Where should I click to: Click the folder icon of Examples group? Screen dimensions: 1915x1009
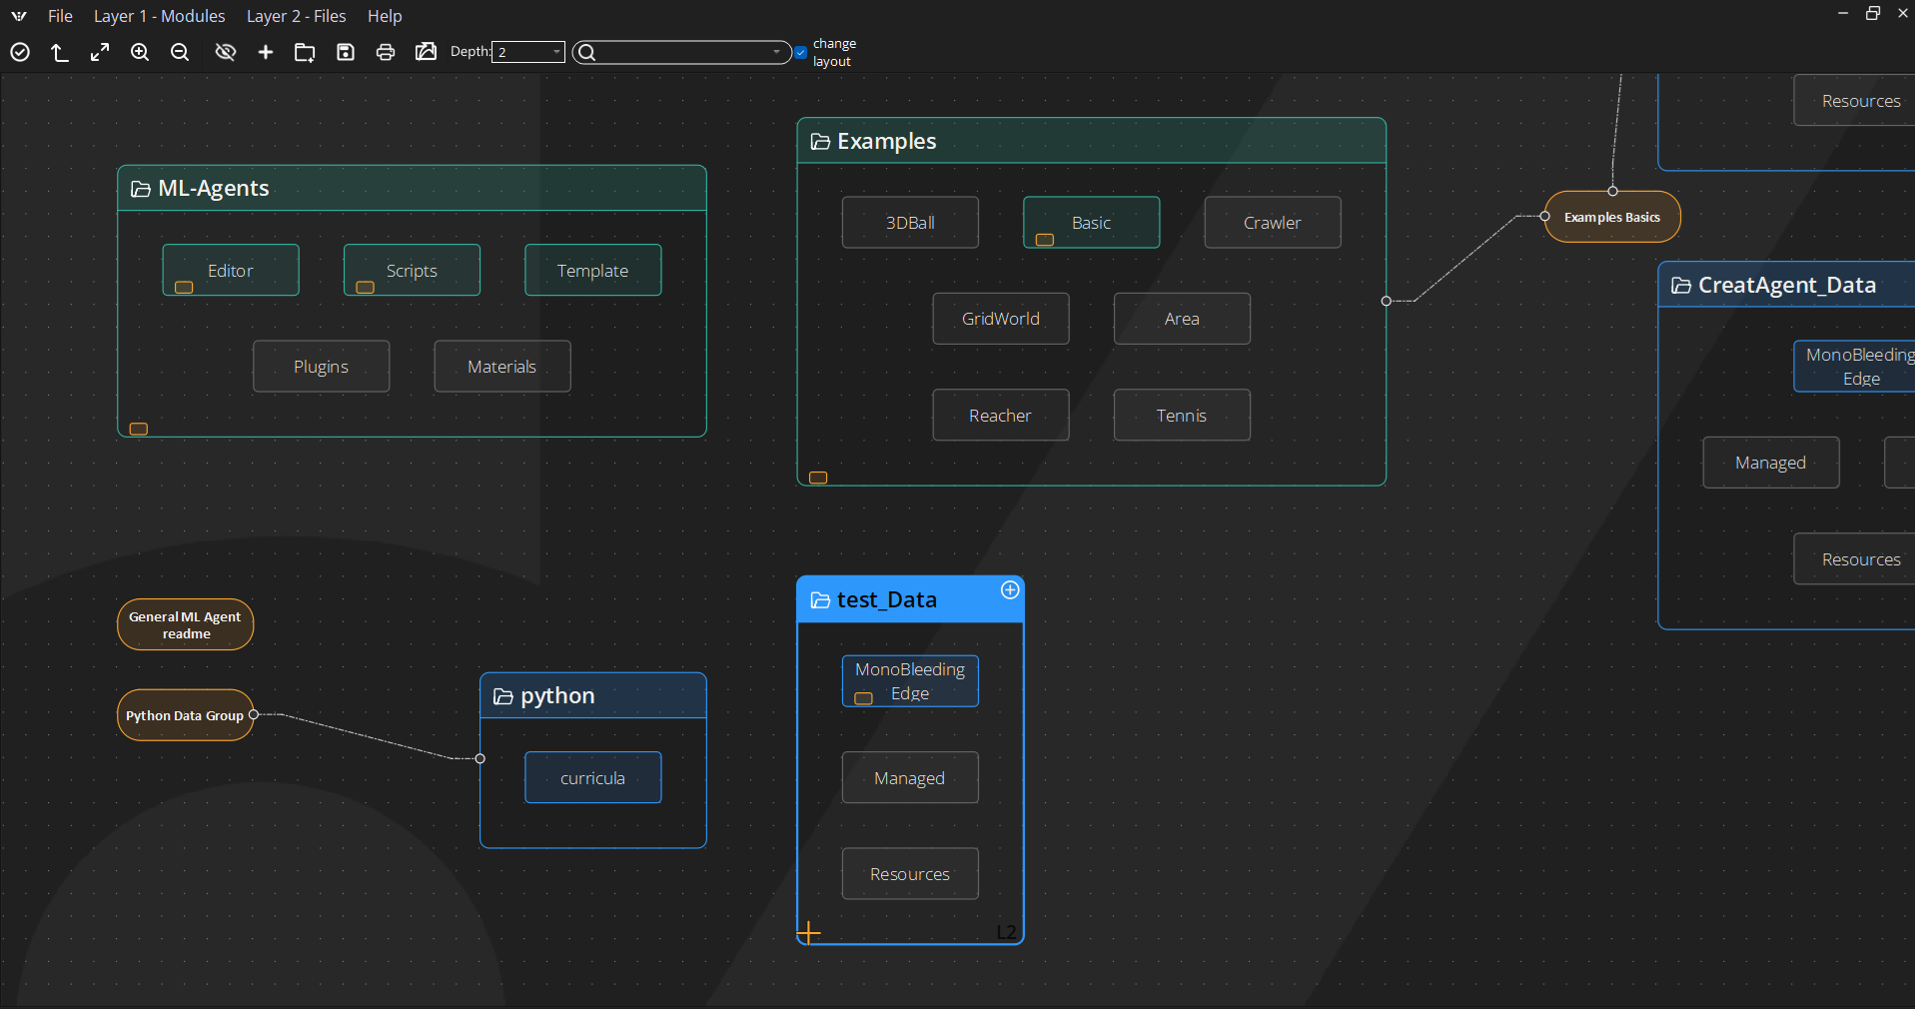coord(820,142)
